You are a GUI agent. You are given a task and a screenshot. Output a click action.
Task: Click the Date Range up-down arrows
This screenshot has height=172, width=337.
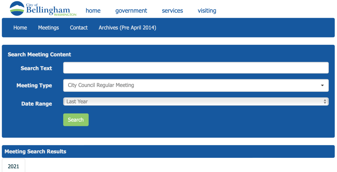click(x=325, y=102)
